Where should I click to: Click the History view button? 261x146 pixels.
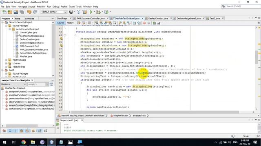(x=70, y=23)
